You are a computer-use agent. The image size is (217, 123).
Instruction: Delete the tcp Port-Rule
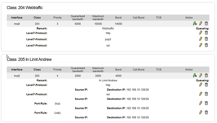coord(206,103)
